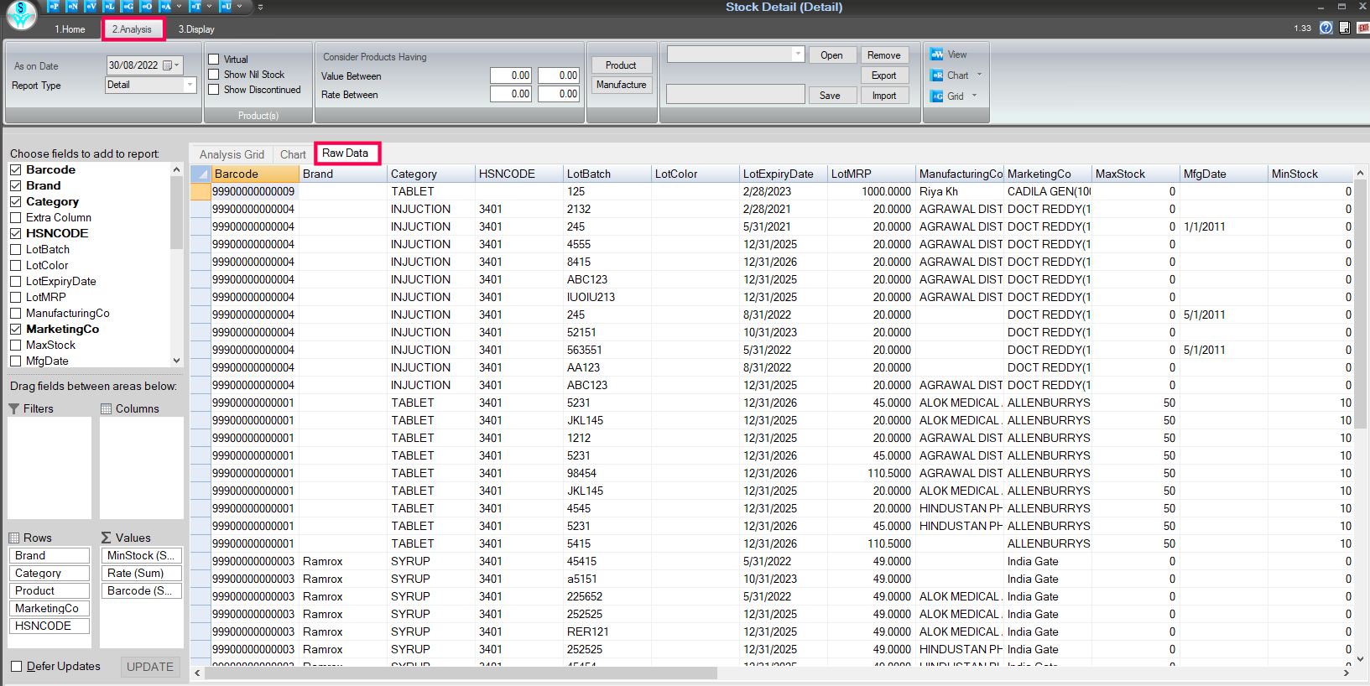Screen dimensions: 1370x686
Task: Toggle the Defer Updates checkbox
Action: pos(17,666)
